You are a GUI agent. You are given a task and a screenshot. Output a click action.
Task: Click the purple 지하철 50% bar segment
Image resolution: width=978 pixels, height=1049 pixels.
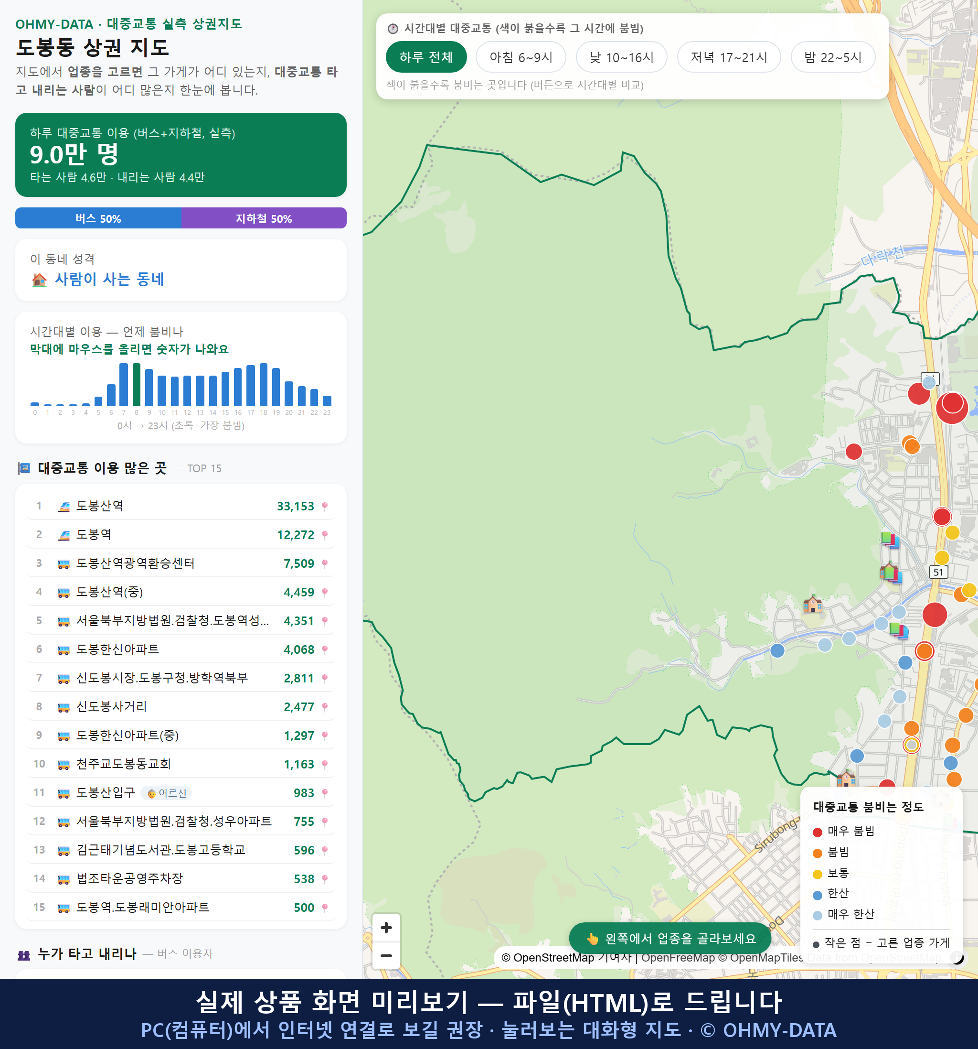[x=264, y=218]
